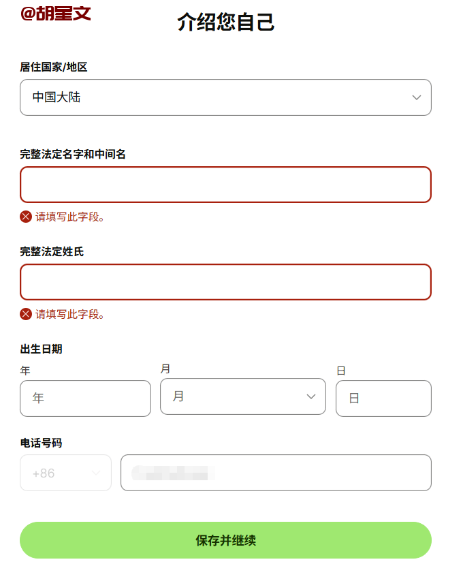Click the red error icon under the surname field
Viewport: 463px width, 579px height.
point(26,314)
